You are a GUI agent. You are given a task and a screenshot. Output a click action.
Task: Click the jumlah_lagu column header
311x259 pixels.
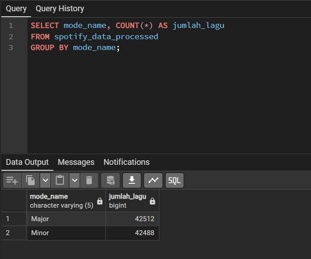[x=132, y=201]
